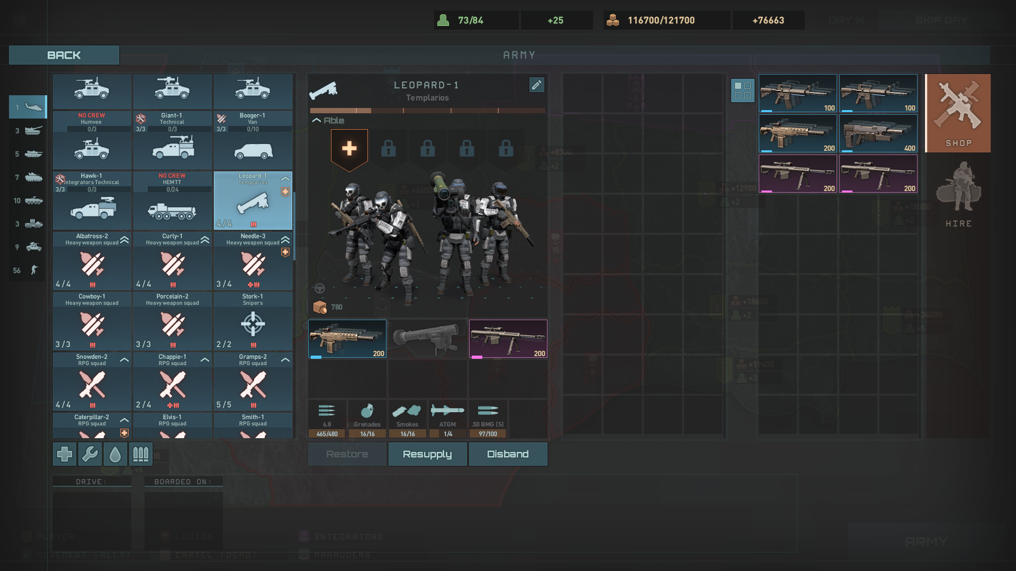
Task: Click the fuel droplet icon
Action: coord(115,454)
